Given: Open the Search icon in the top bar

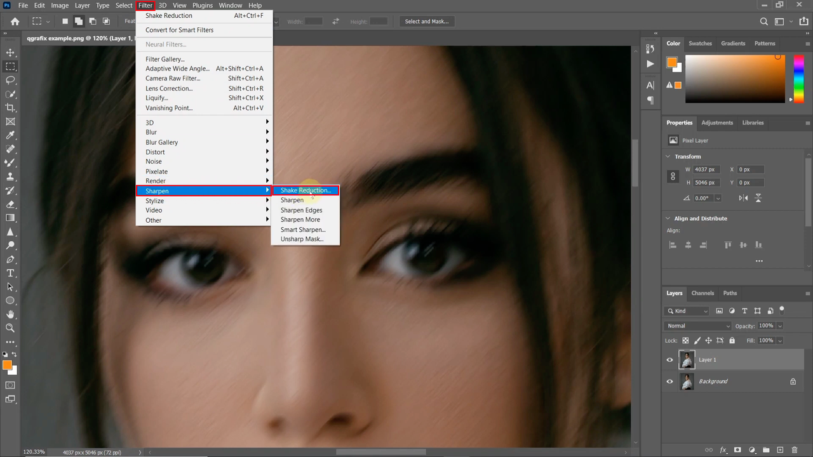Looking at the screenshot, I should [764, 22].
